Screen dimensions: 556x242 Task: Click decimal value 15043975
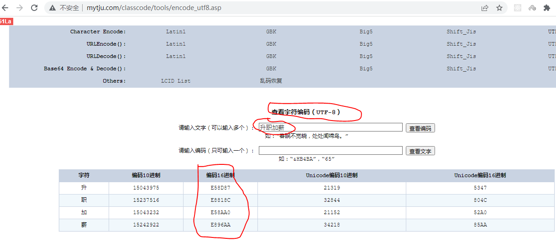pos(146,188)
